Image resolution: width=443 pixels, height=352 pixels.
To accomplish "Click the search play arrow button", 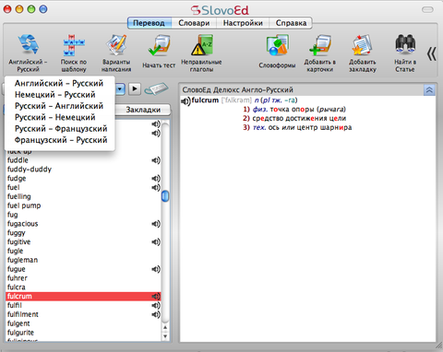I will coord(135,89).
